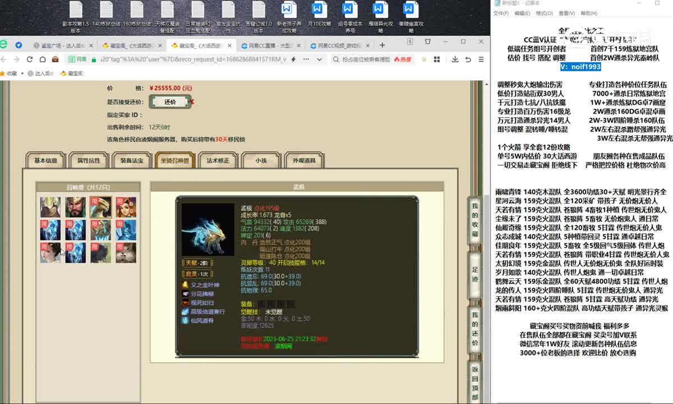Screen dimensions: 673x404
Task: Open the browser hamburger menu
Action: pos(481,59)
